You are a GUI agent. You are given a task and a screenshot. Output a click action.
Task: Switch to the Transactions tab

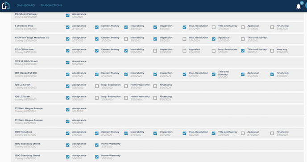click(51, 5)
